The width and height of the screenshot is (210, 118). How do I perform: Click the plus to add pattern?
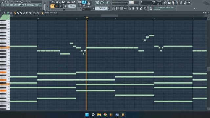tap(109, 9)
